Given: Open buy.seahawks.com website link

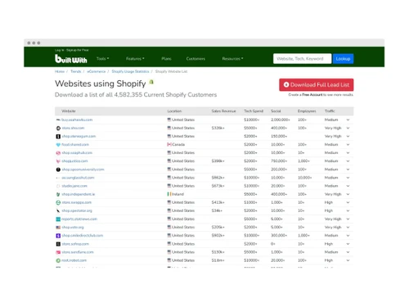Looking at the screenshot, I should [77, 120].
